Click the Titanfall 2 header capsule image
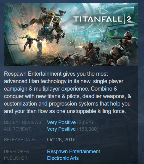144x164 pixels. [x=71, y=34]
